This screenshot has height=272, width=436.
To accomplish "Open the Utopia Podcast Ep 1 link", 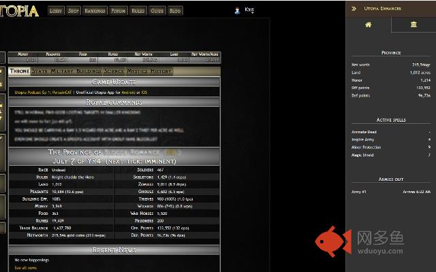I will click(x=43, y=92).
